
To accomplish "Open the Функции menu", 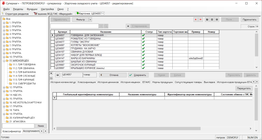I will pyautogui.click(x=32, y=9).
